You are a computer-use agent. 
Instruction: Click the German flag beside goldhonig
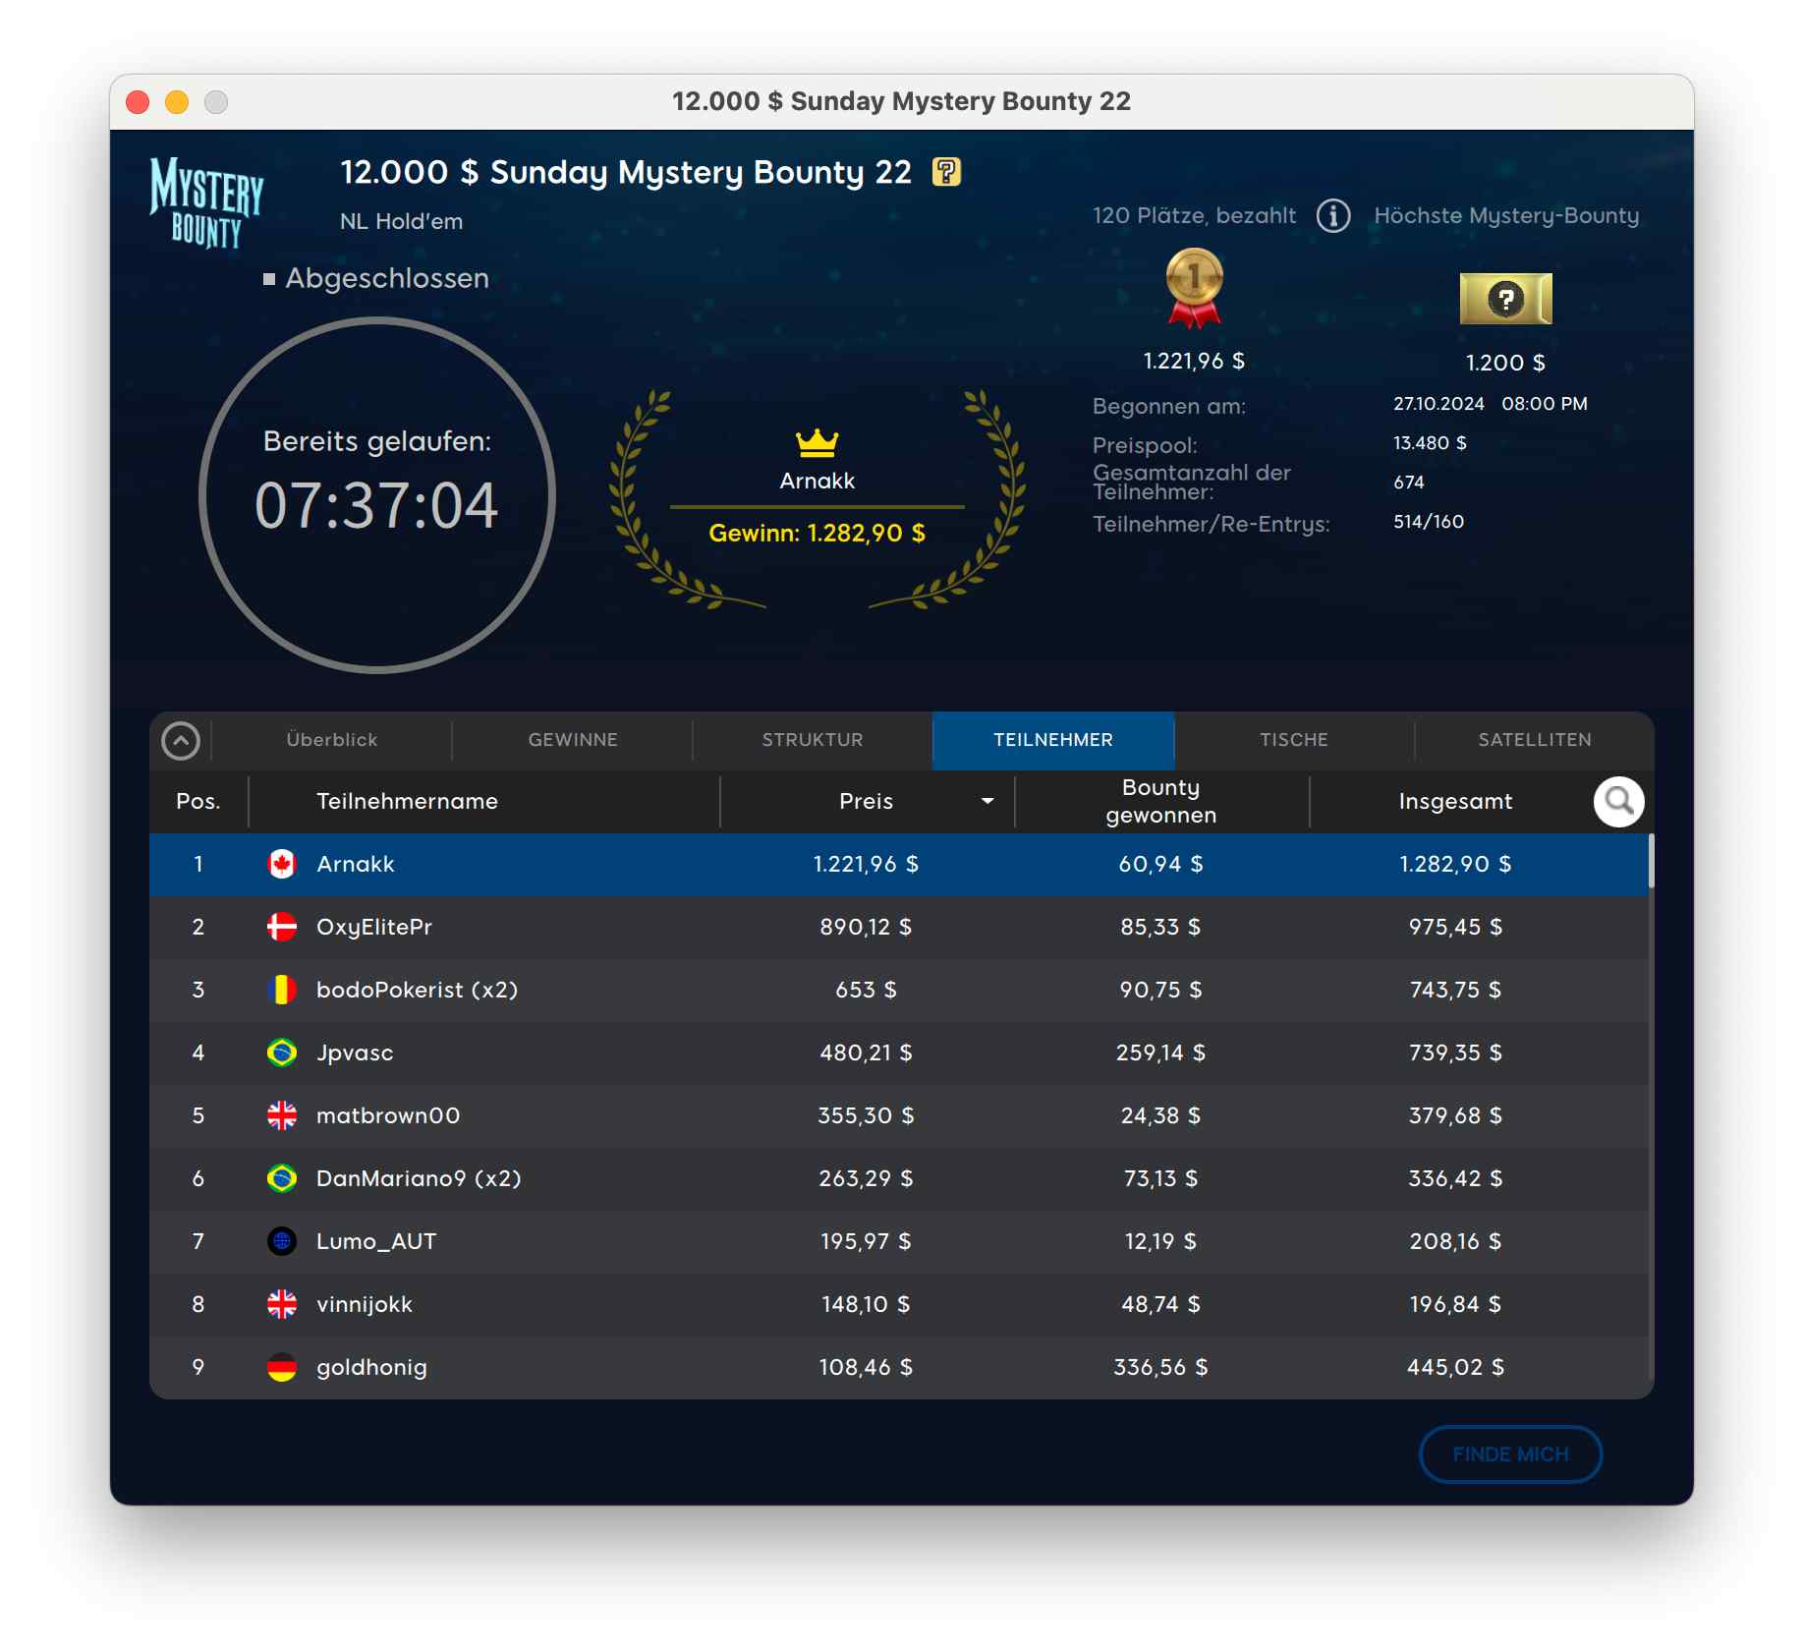(x=282, y=1367)
